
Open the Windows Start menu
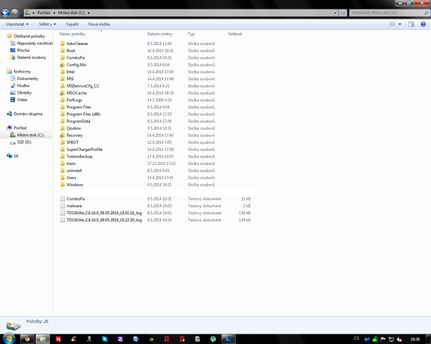(x=8, y=338)
